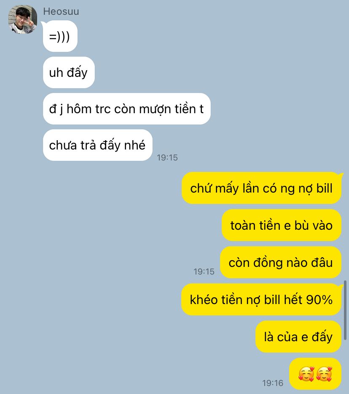Tap message "đ j hôm trc còn mượn tiền t"
The width and height of the screenshot is (349, 394).
[x=126, y=109]
